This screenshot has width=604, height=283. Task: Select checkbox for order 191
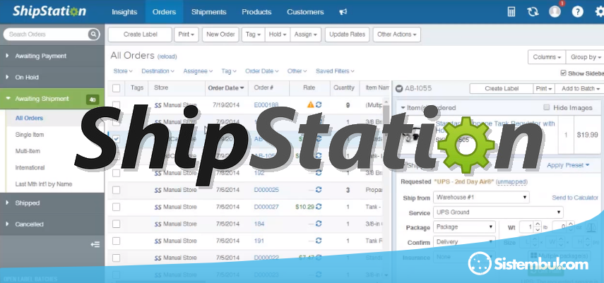116,241
